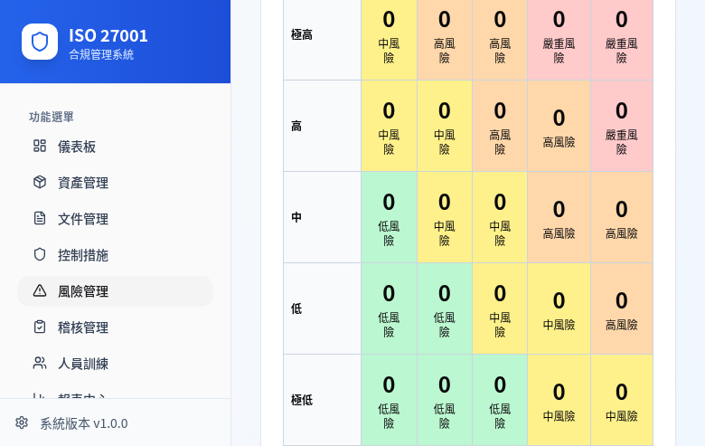The width and height of the screenshot is (705, 446).
Task: Select the 人員訓練 sidebar entry
Action: click(83, 364)
